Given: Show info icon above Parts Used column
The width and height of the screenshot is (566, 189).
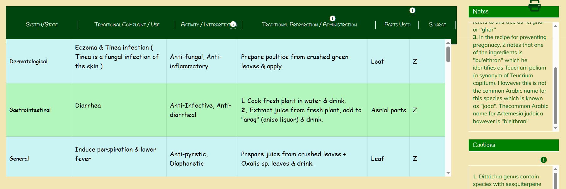Looking at the screenshot, I should (412, 11).
